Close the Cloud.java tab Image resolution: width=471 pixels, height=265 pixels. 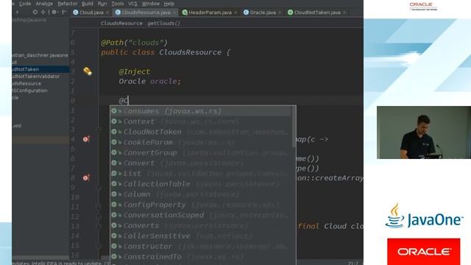pyautogui.click(x=107, y=13)
